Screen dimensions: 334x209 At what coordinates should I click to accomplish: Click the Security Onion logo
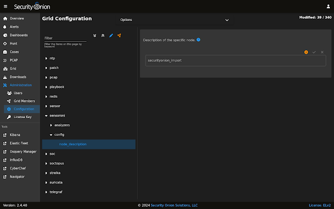tap(32, 6)
